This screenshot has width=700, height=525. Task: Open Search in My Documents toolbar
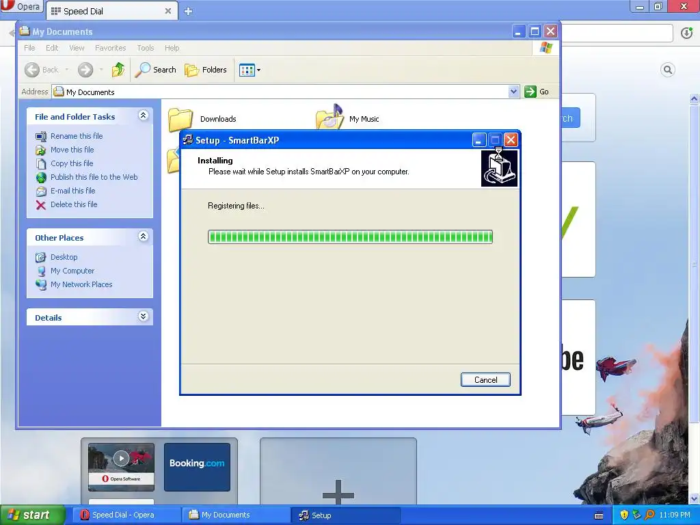click(155, 70)
